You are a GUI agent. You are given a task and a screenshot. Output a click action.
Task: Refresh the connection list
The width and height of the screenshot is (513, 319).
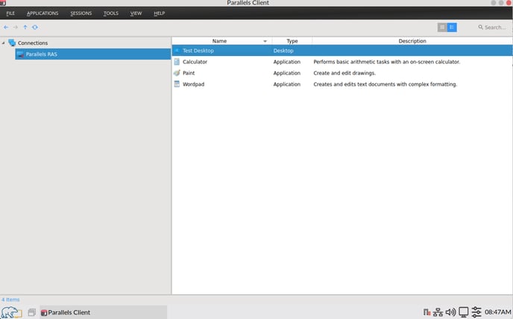(35, 27)
